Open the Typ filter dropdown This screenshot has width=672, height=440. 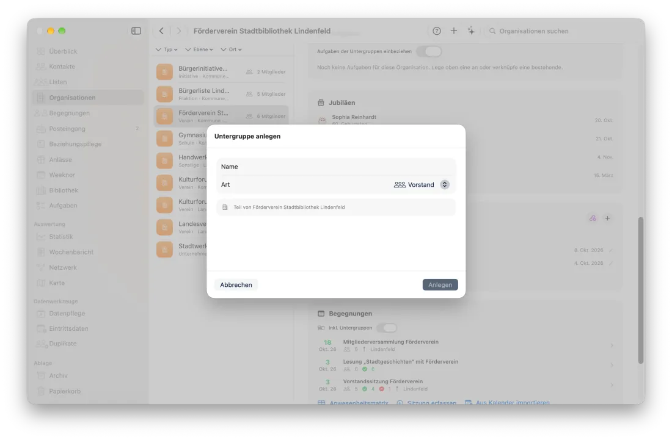click(x=167, y=49)
